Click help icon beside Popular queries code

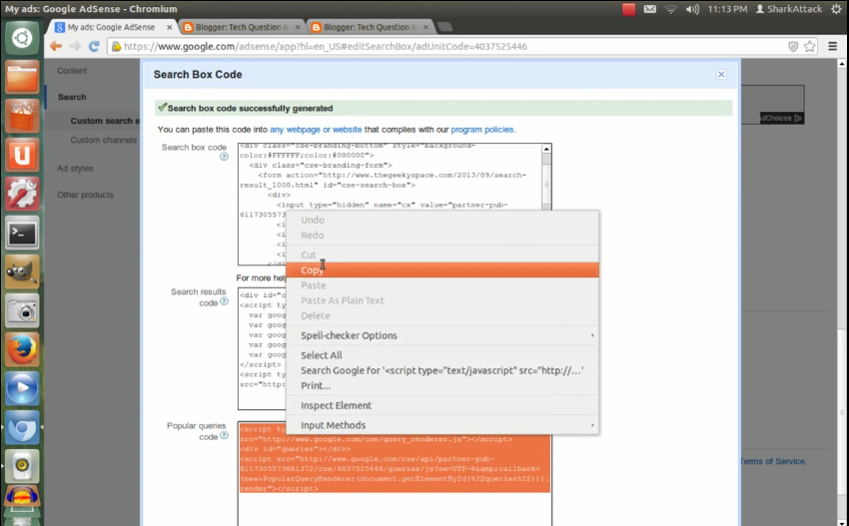(224, 435)
